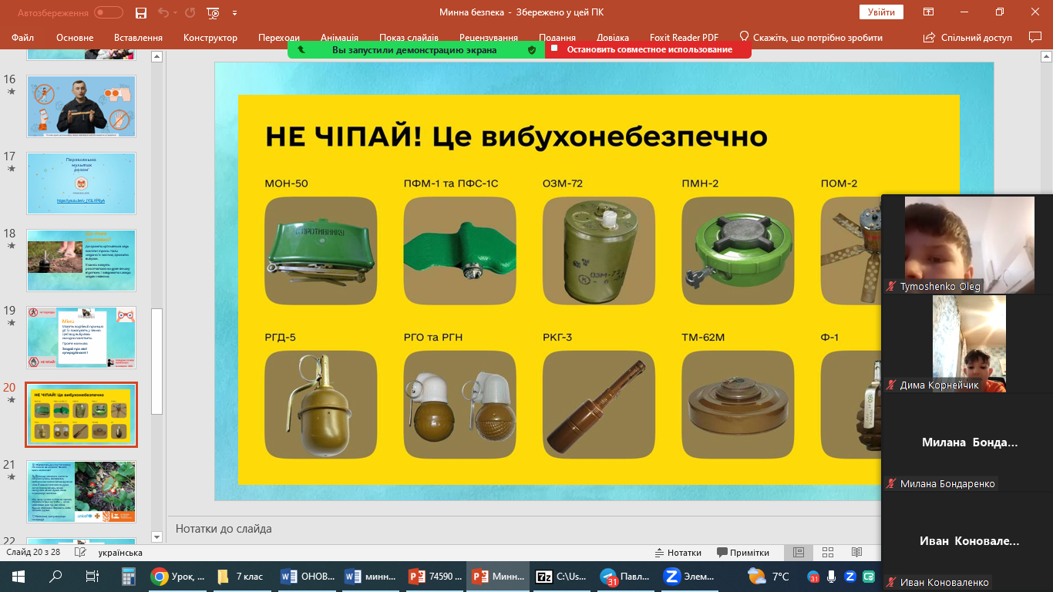Image resolution: width=1053 pixels, height=592 pixels.
Task: Click the ОЗМ-72 mine image
Action: pyautogui.click(x=599, y=251)
